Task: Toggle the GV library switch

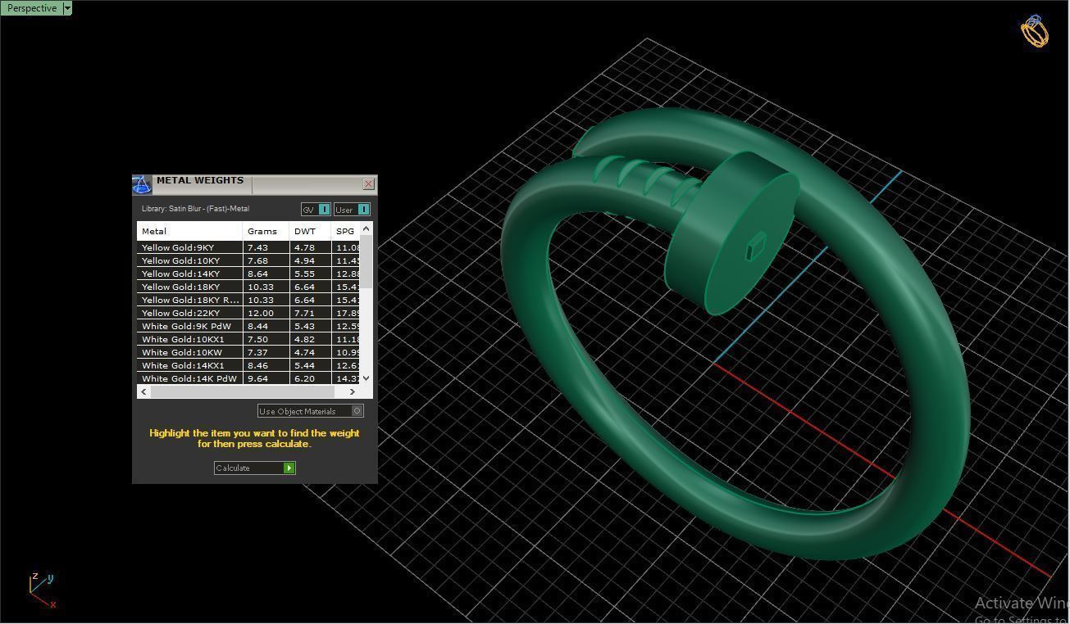Action: 324,210
